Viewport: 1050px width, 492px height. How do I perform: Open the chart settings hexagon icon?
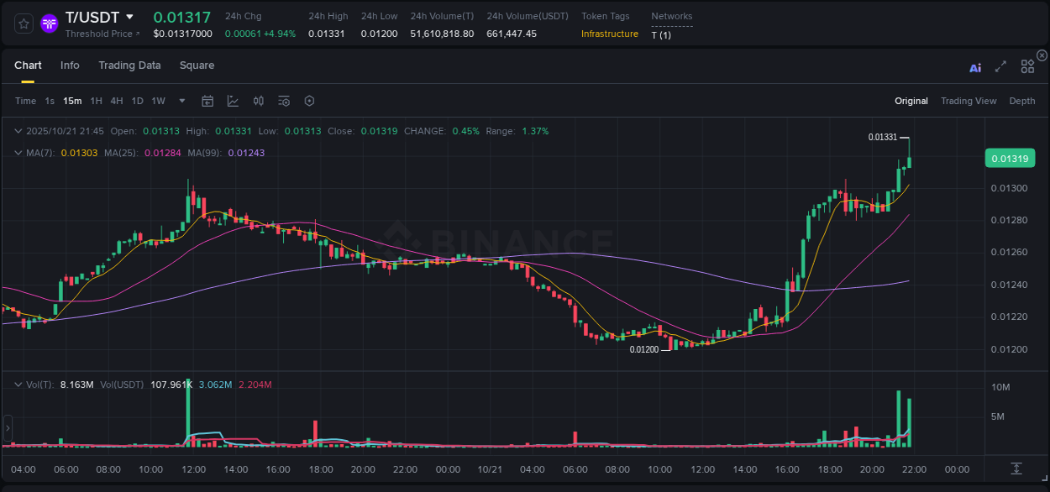309,101
